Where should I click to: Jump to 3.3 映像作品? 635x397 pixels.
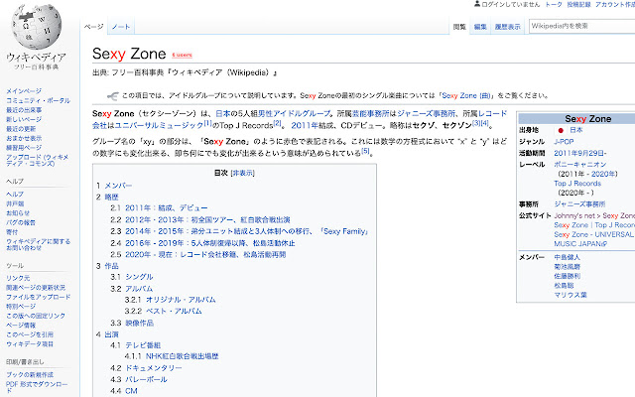[139, 324]
